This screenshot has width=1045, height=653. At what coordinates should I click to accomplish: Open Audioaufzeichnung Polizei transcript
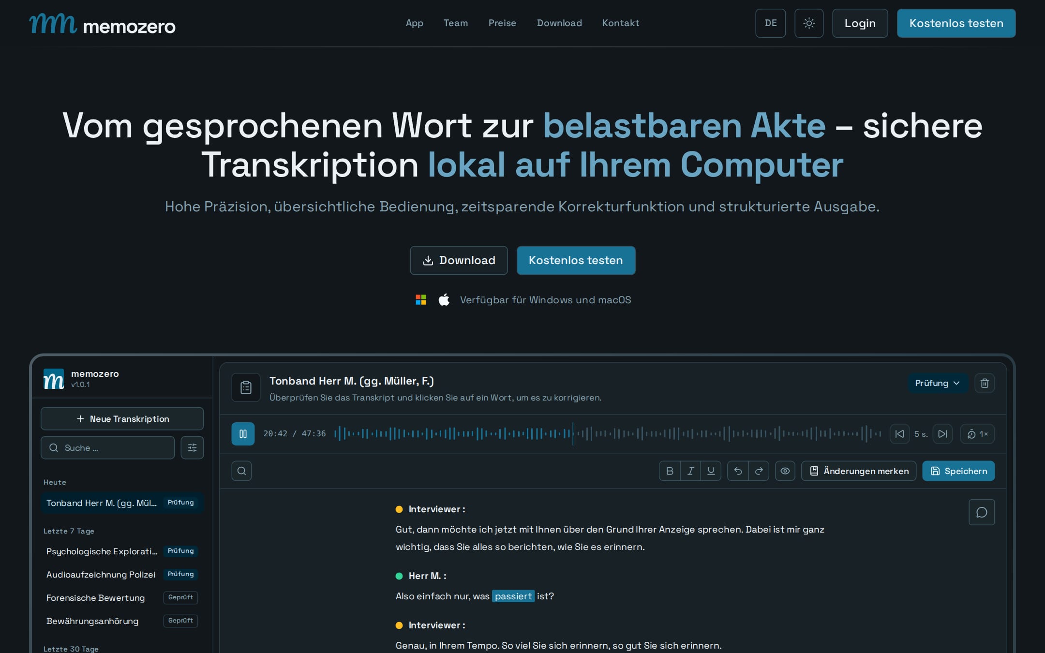point(122,574)
